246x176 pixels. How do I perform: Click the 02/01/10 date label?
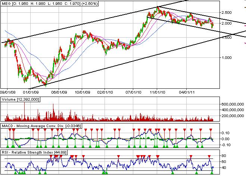(x=105, y=92)
